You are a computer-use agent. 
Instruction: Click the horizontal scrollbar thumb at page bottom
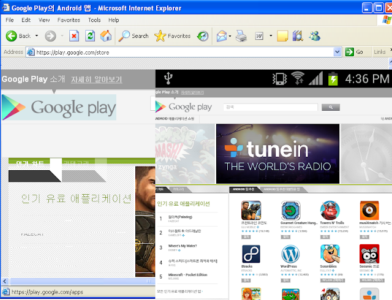coord(81,282)
